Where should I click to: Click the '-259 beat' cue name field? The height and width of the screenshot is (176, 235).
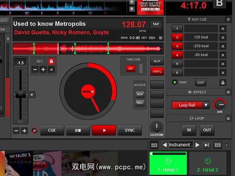point(201,46)
